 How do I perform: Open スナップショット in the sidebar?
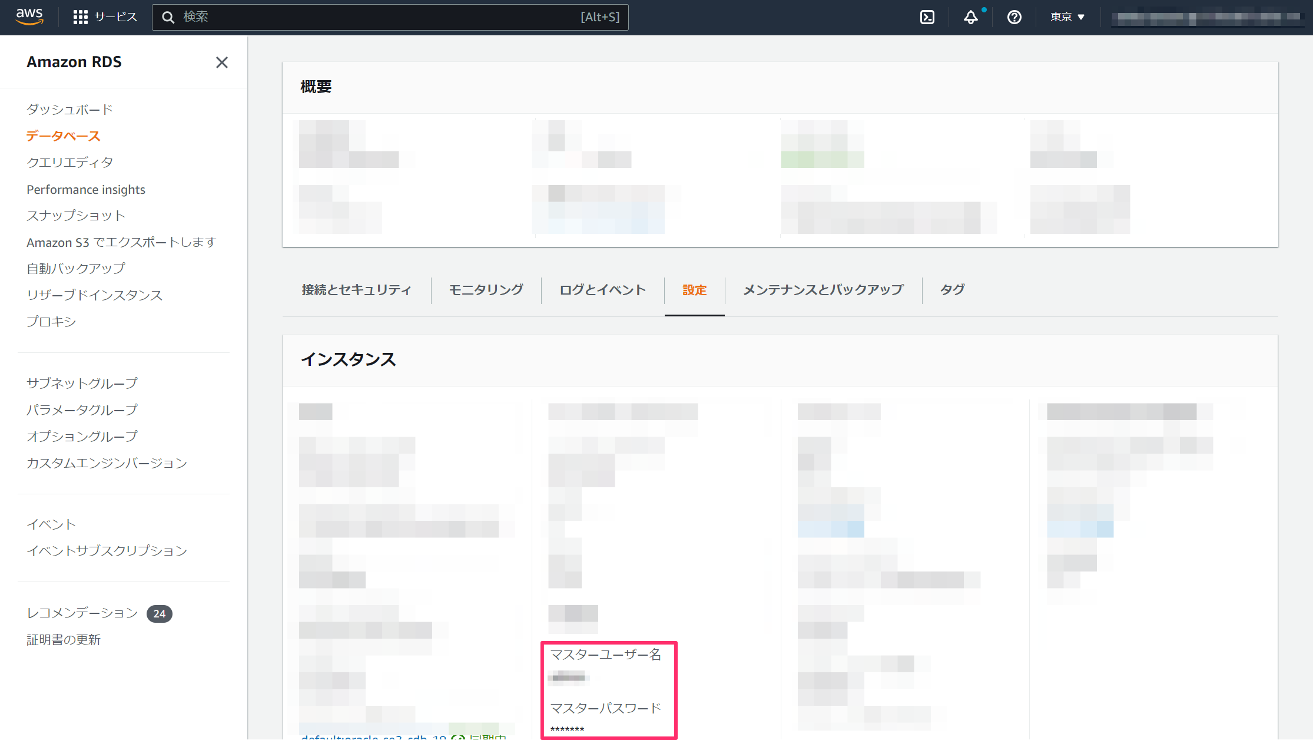(76, 216)
